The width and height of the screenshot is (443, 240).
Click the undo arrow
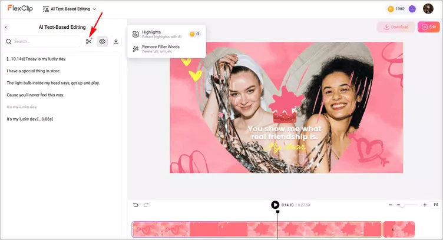[x=135, y=205]
